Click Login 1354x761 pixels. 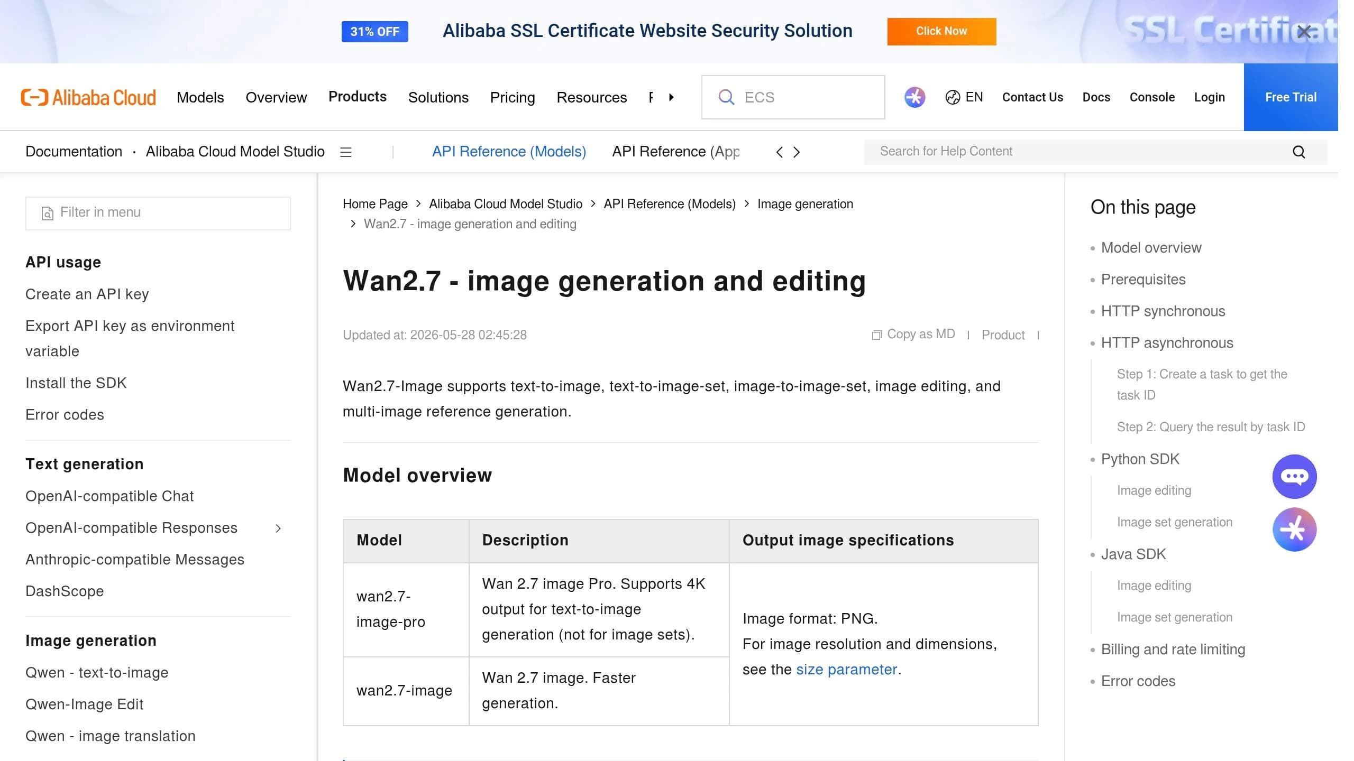tap(1209, 97)
